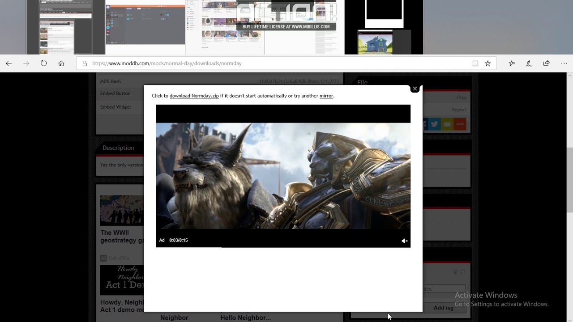The height and width of the screenshot is (322, 573).
Task: Close the download popup dialog
Action: coord(415,89)
